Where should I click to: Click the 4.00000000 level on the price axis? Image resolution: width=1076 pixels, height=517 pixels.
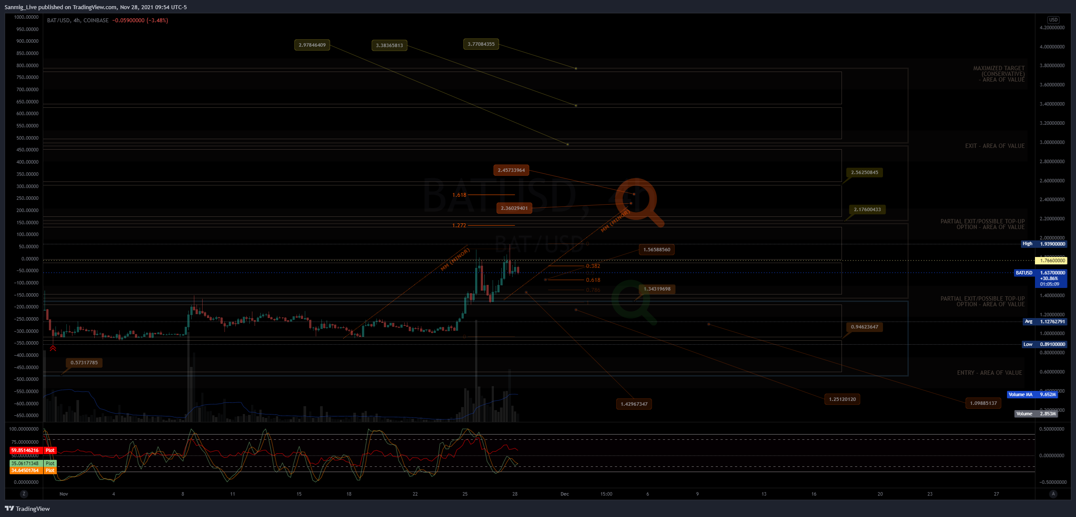tap(1052, 47)
